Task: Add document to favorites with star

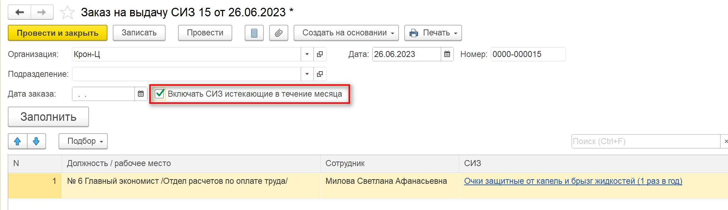Action: tap(67, 13)
